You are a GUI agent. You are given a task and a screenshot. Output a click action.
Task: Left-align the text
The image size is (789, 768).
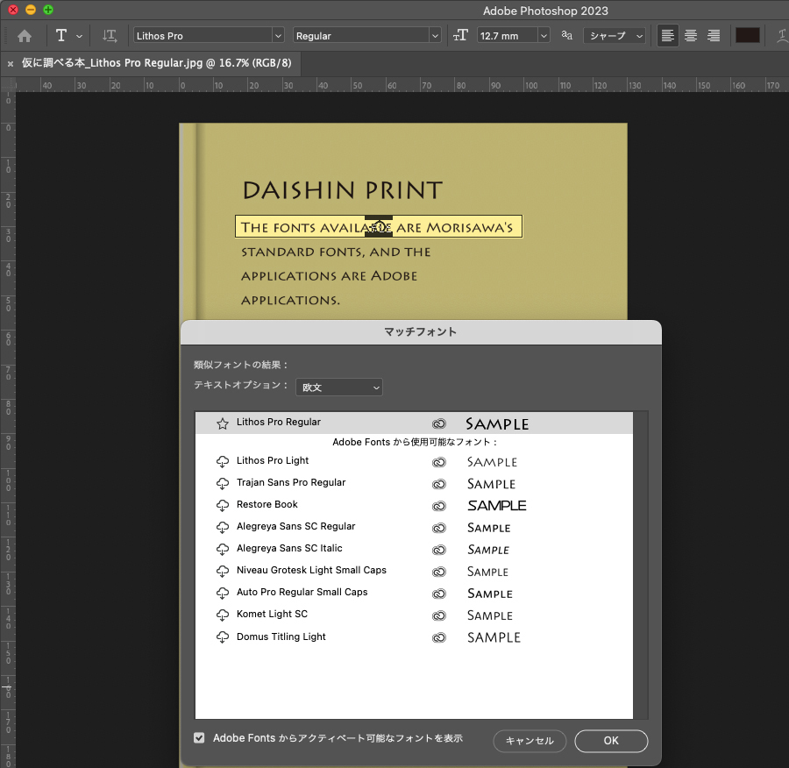pos(668,36)
